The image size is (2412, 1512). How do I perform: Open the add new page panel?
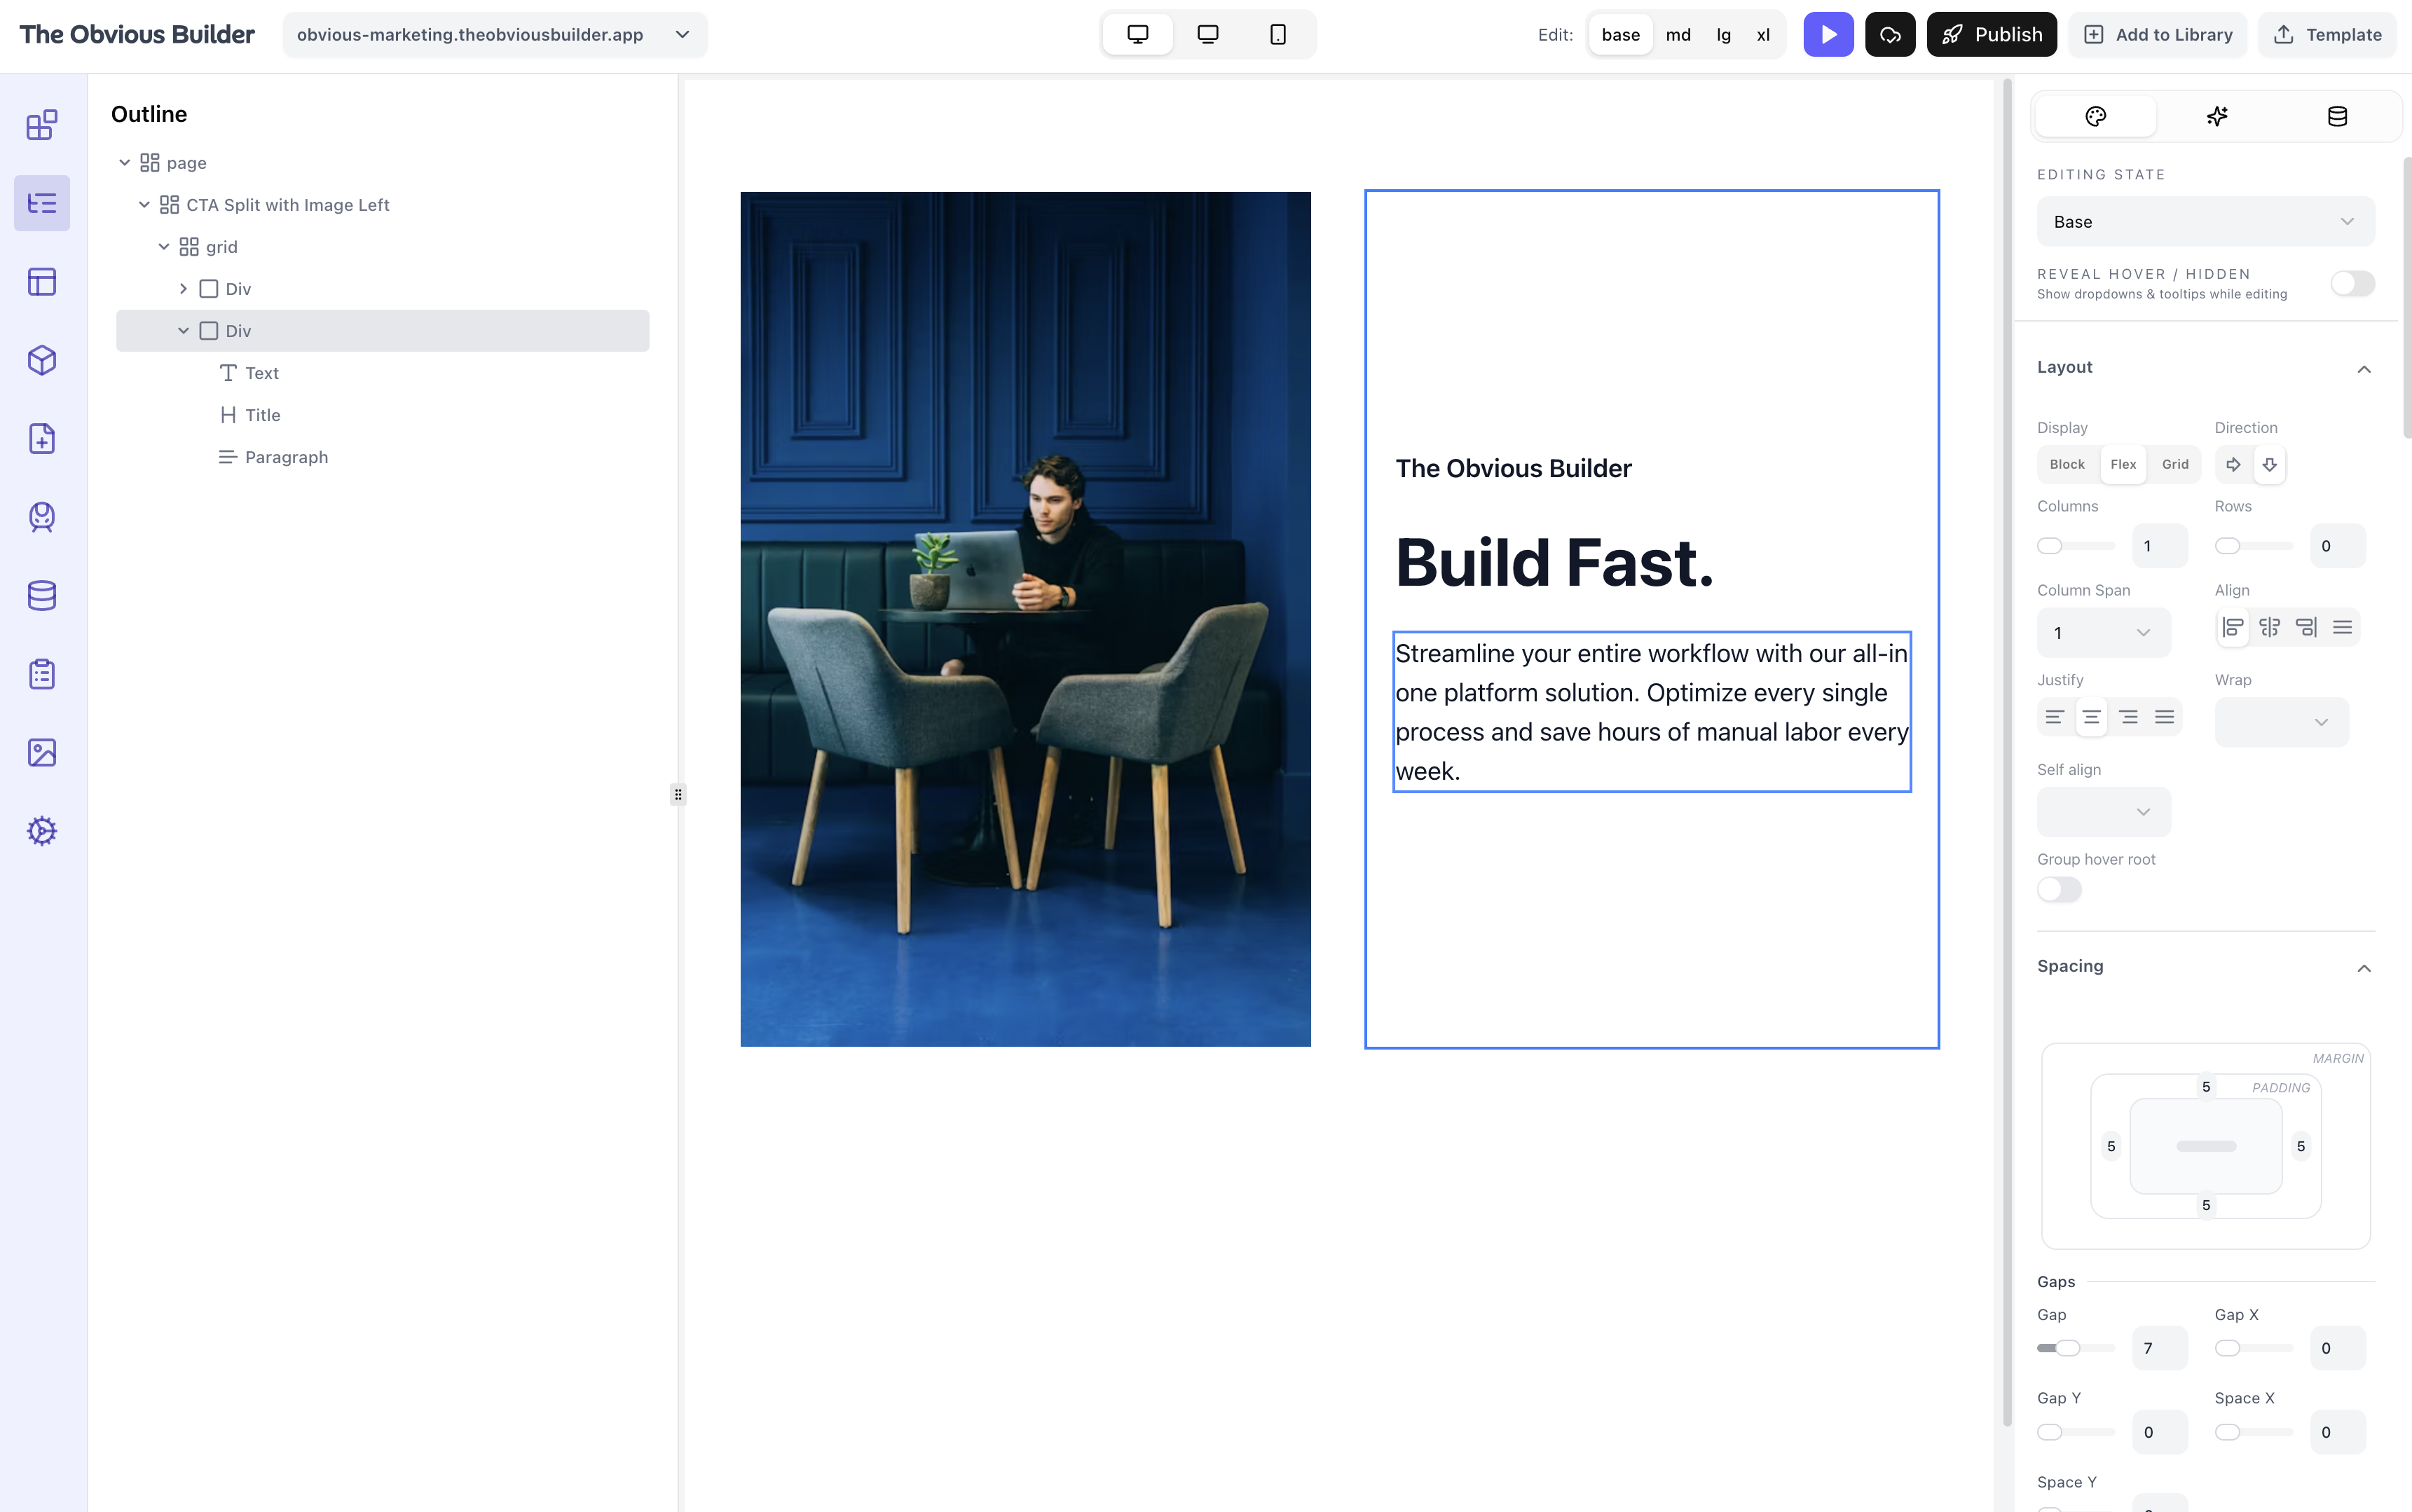[x=42, y=438]
